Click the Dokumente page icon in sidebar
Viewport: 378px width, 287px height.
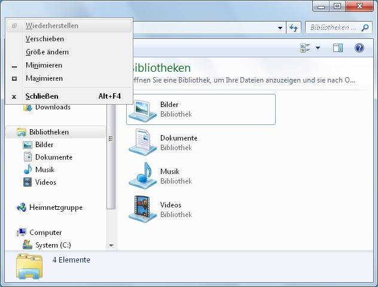(28, 157)
